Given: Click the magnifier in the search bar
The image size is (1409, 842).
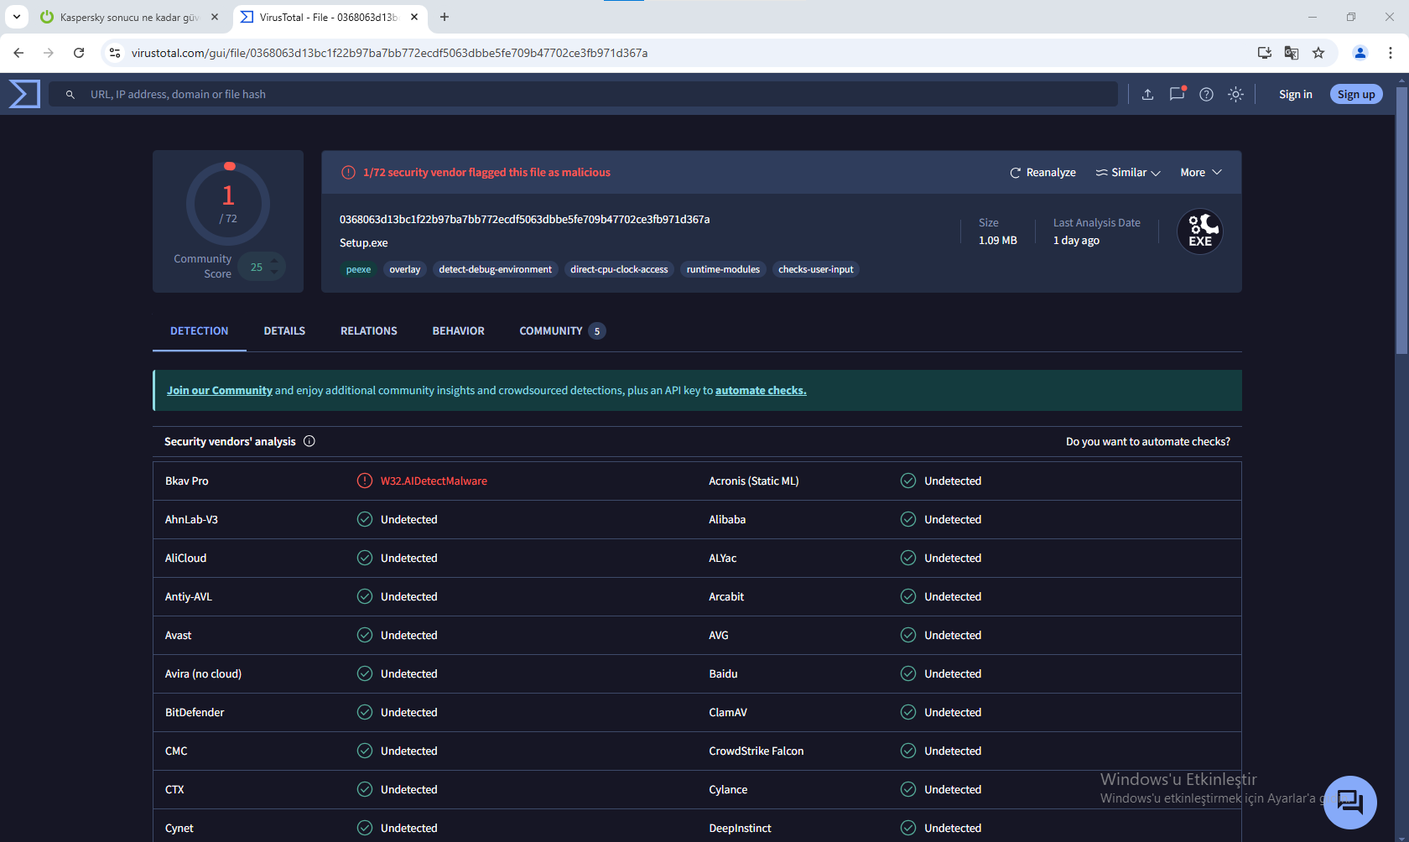Looking at the screenshot, I should [70, 94].
